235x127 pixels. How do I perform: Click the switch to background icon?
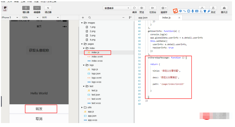pyautogui.click(x=152, y=8)
